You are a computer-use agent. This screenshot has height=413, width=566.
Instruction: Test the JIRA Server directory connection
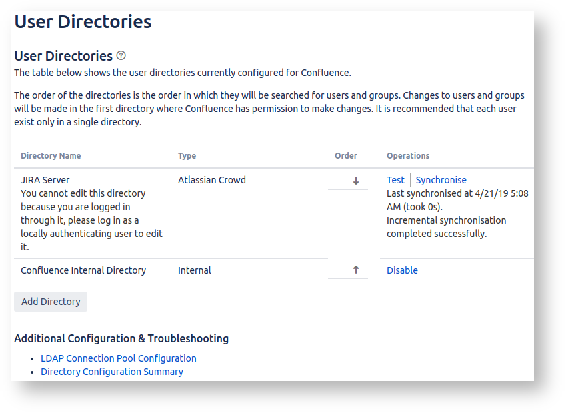pyautogui.click(x=395, y=180)
